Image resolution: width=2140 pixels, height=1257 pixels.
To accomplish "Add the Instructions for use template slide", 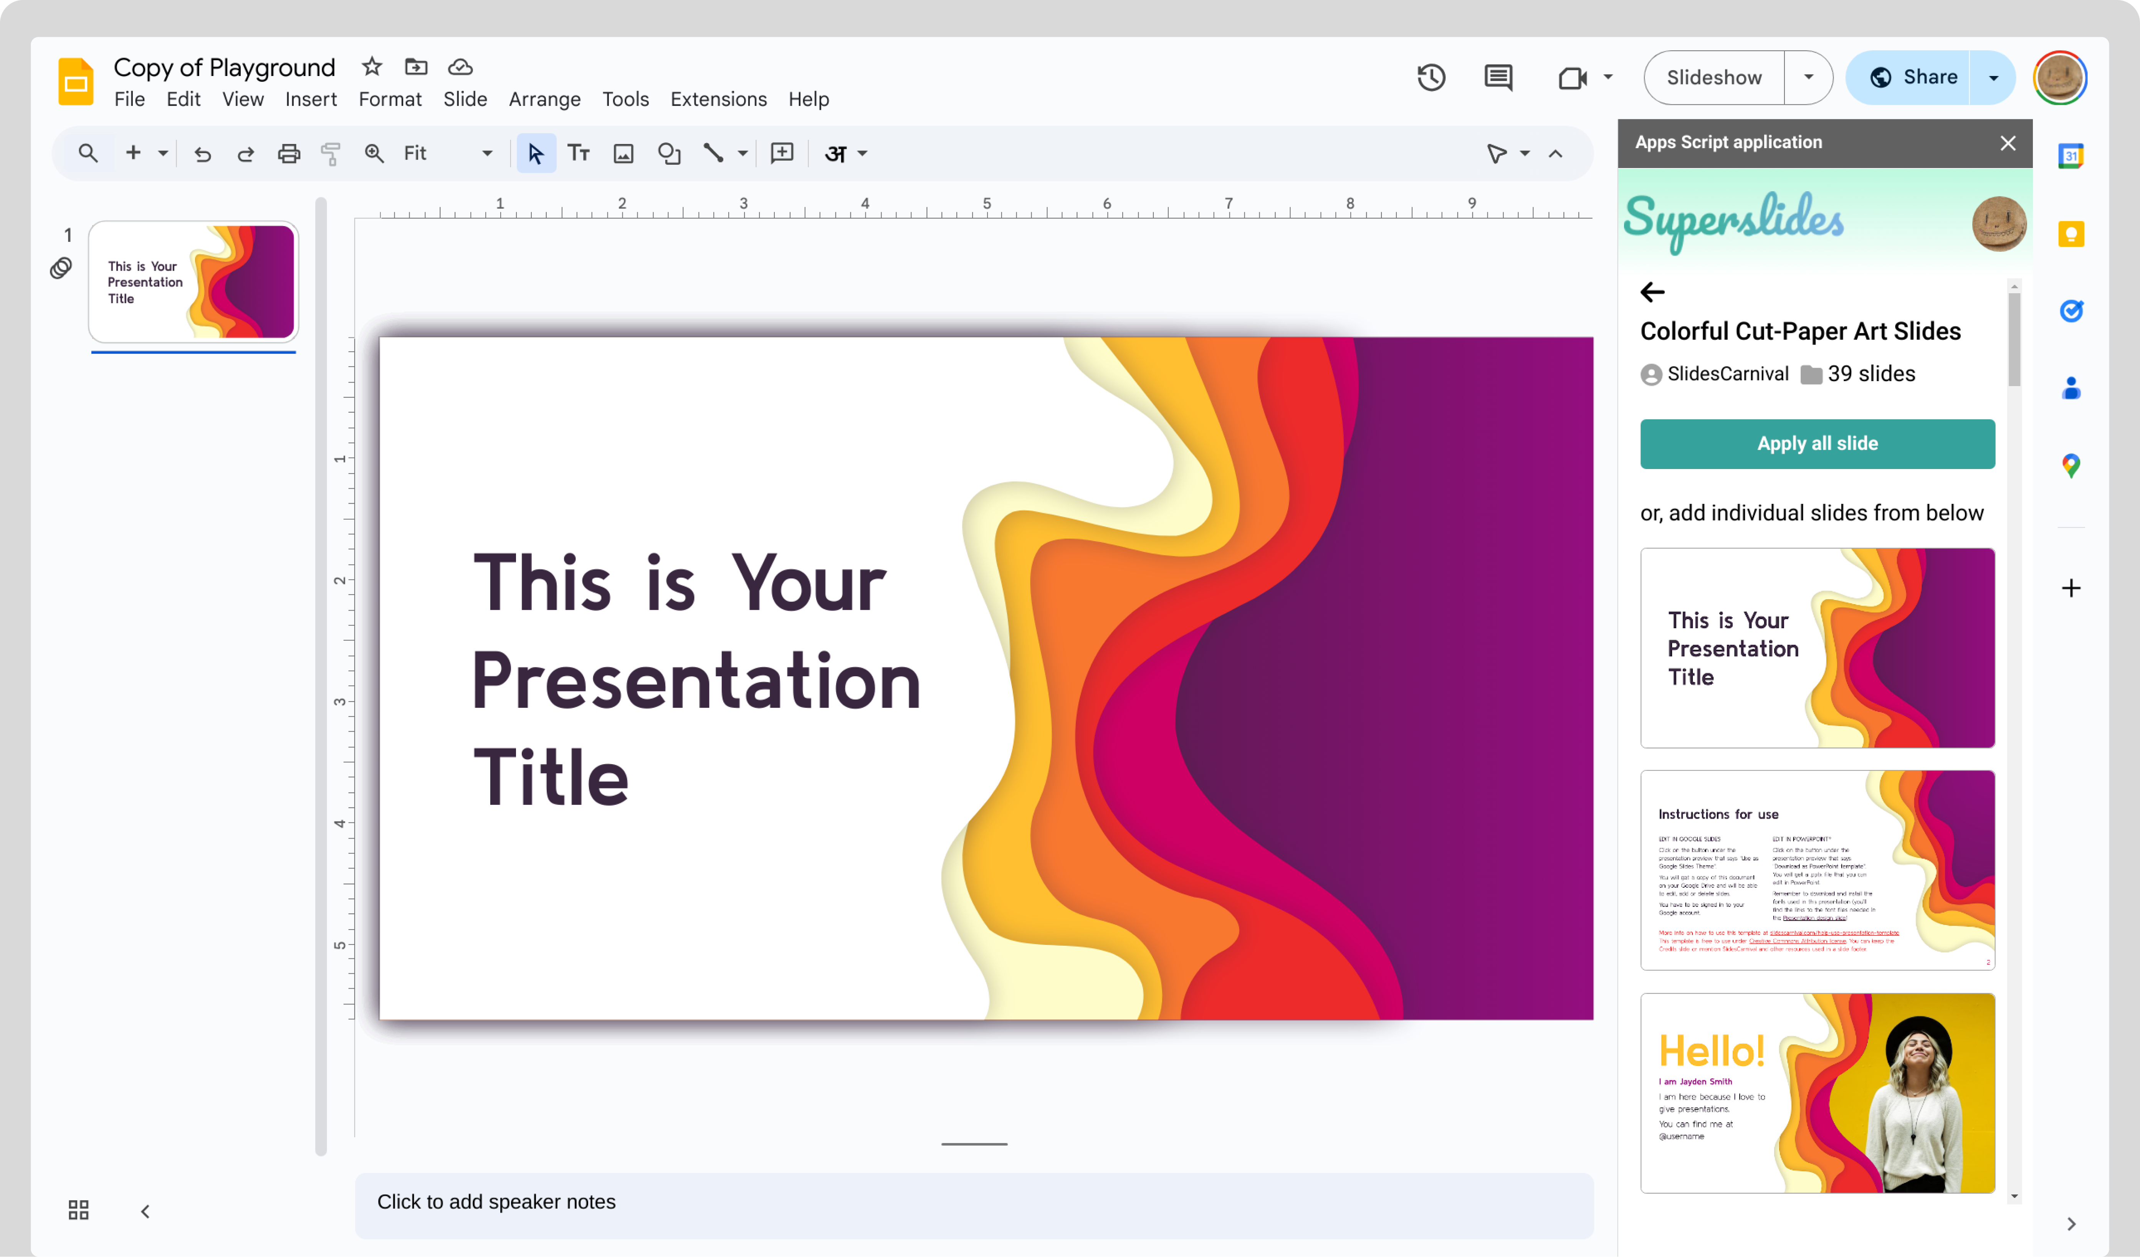I will 1817,870.
